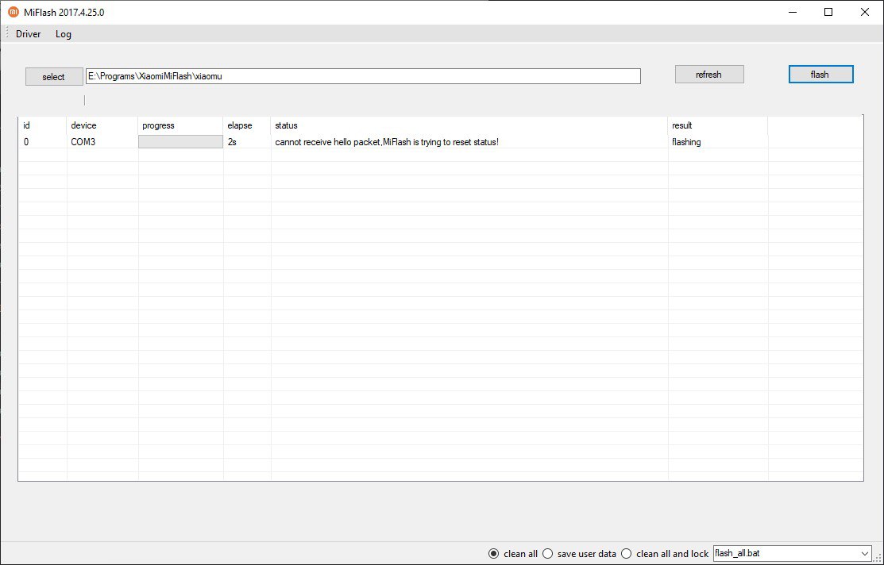Select the clean all radio option
This screenshot has height=565, width=884.
coord(512,554)
